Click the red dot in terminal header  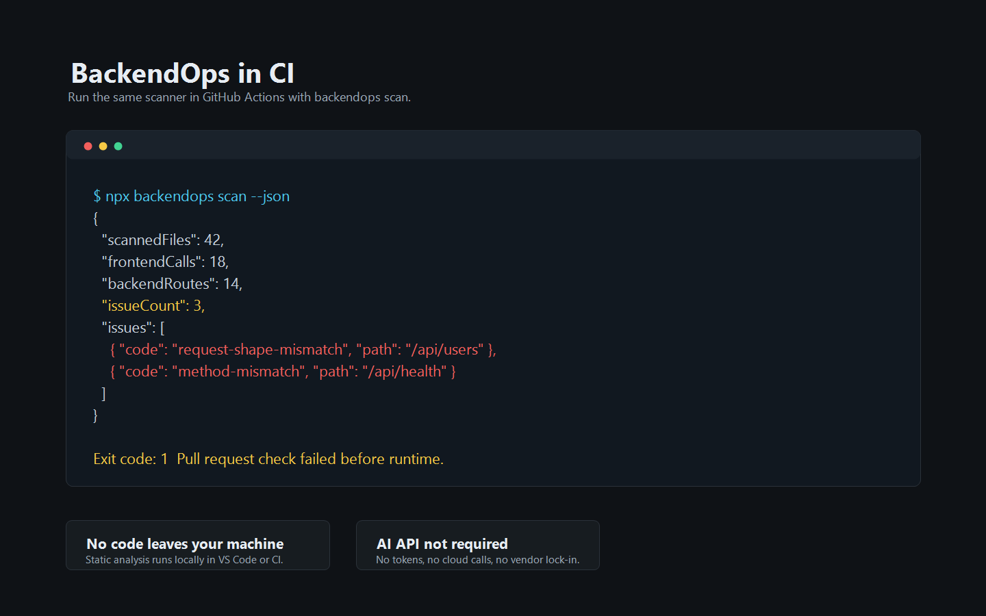pyautogui.click(x=88, y=146)
